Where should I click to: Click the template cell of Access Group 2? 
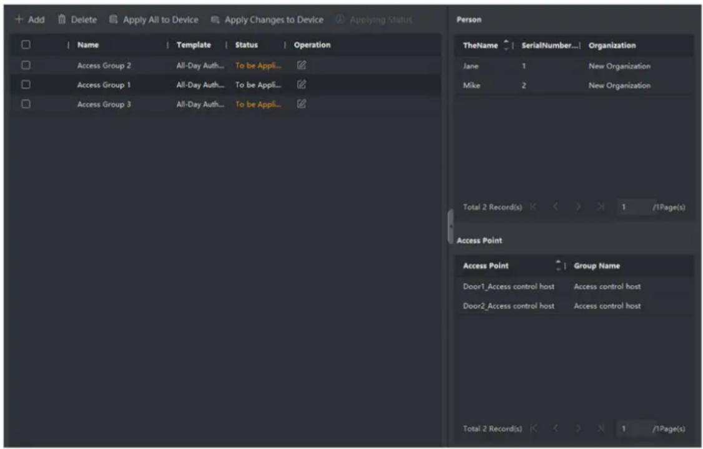[200, 65]
